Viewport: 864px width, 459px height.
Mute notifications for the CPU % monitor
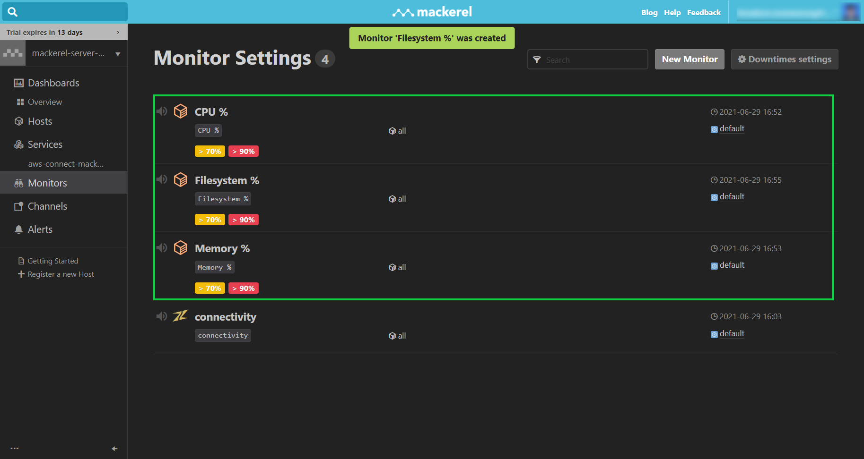click(x=162, y=111)
